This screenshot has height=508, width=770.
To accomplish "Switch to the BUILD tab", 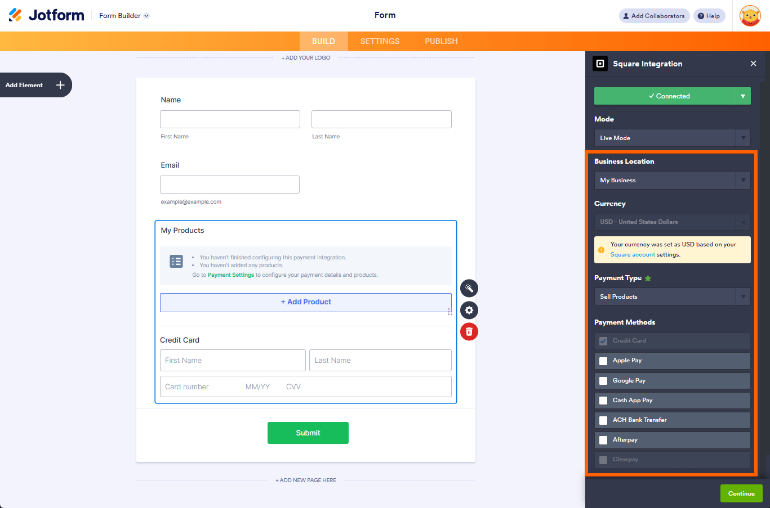I will [x=323, y=41].
